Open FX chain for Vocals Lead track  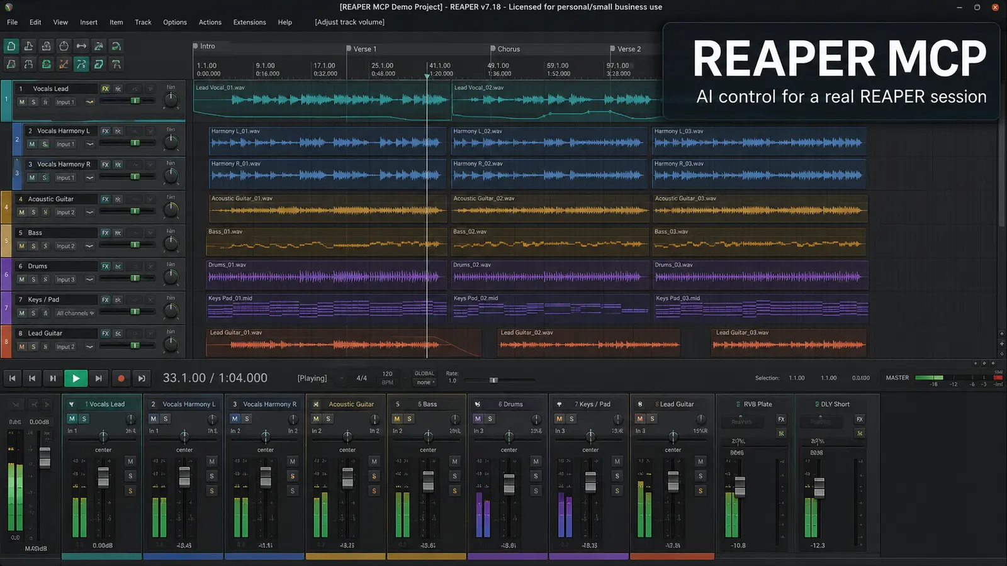point(105,89)
